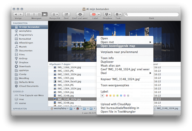The height and width of the screenshot is (131, 192).
Task: Choose Stel bureaubladafbeelding in
Action: (x=125, y=108)
